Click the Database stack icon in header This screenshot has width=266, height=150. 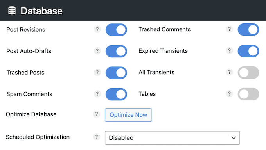tap(12, 11)
